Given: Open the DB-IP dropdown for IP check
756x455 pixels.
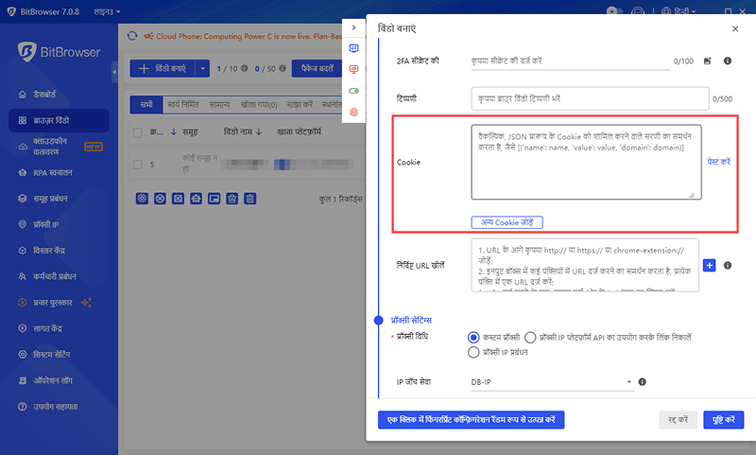Looking at the screenshot, I should coord(551,382).
